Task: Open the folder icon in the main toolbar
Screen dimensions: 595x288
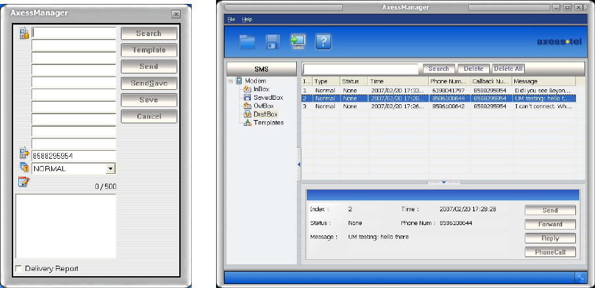Action: click(247, 42)
